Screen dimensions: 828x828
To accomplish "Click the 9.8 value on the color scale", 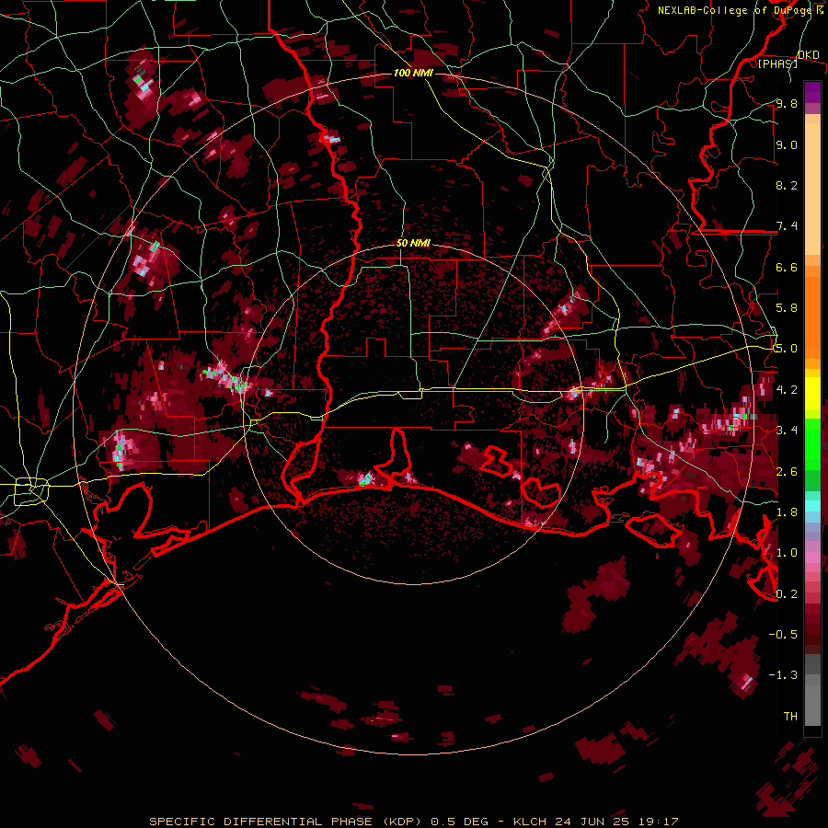I will [787, 103].
